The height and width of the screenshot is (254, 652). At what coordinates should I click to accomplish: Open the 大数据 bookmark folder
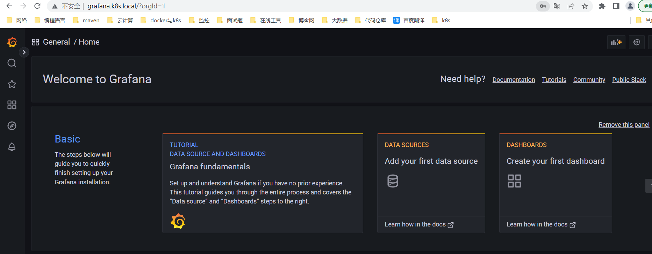335,20
